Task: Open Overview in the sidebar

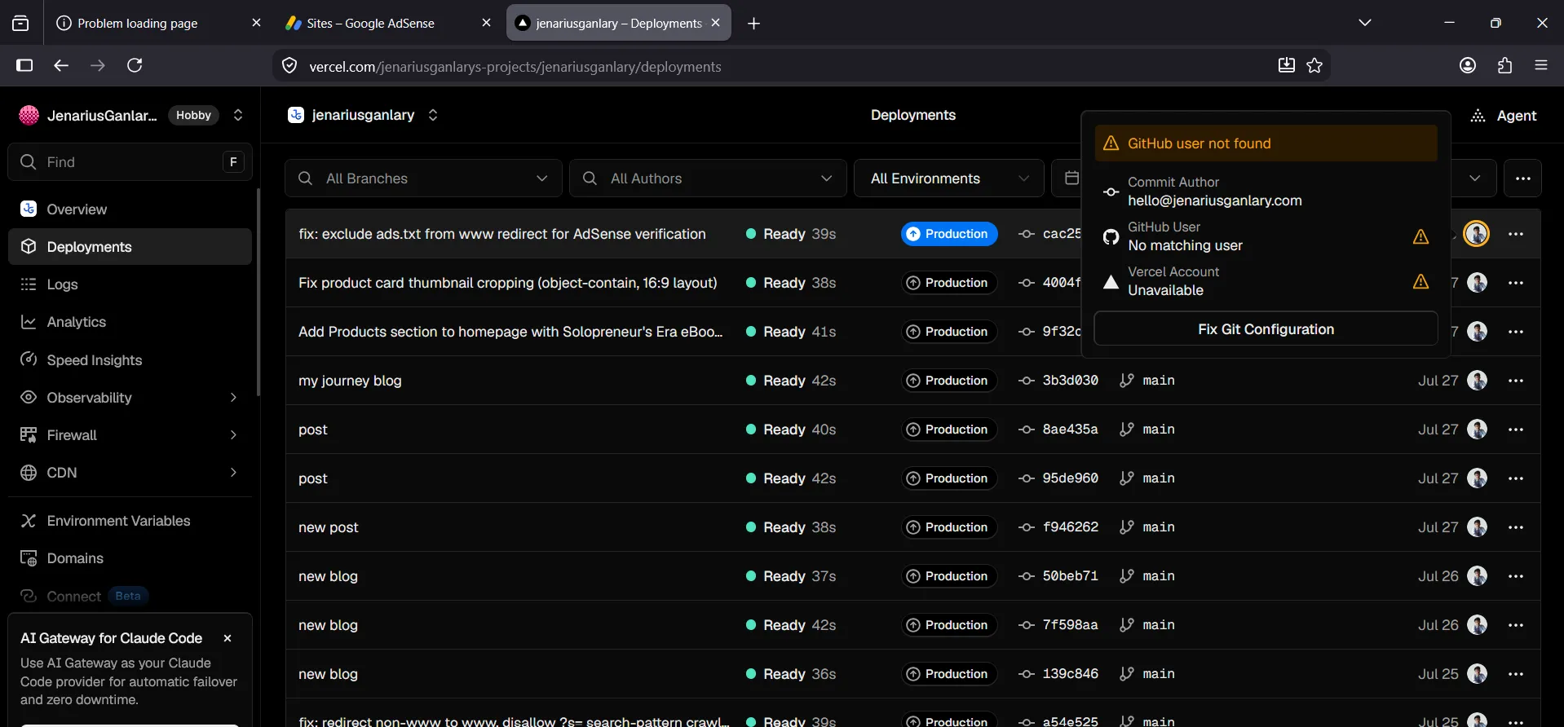Action: 130,209
